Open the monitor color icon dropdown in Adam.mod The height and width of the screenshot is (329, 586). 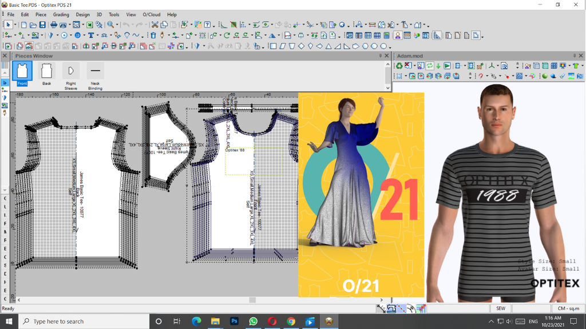click(569, 66)
